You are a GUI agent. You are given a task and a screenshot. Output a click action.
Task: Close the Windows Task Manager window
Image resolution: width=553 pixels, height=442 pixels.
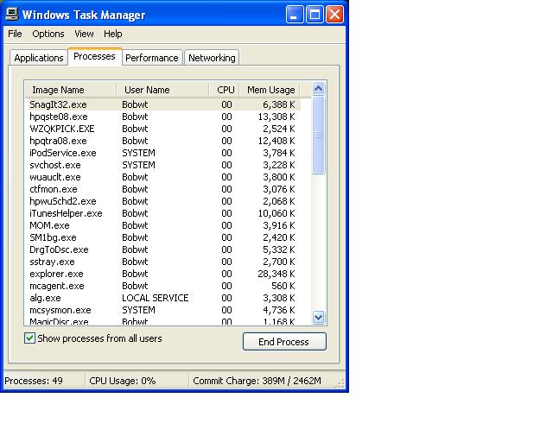(x=334, y=15)
